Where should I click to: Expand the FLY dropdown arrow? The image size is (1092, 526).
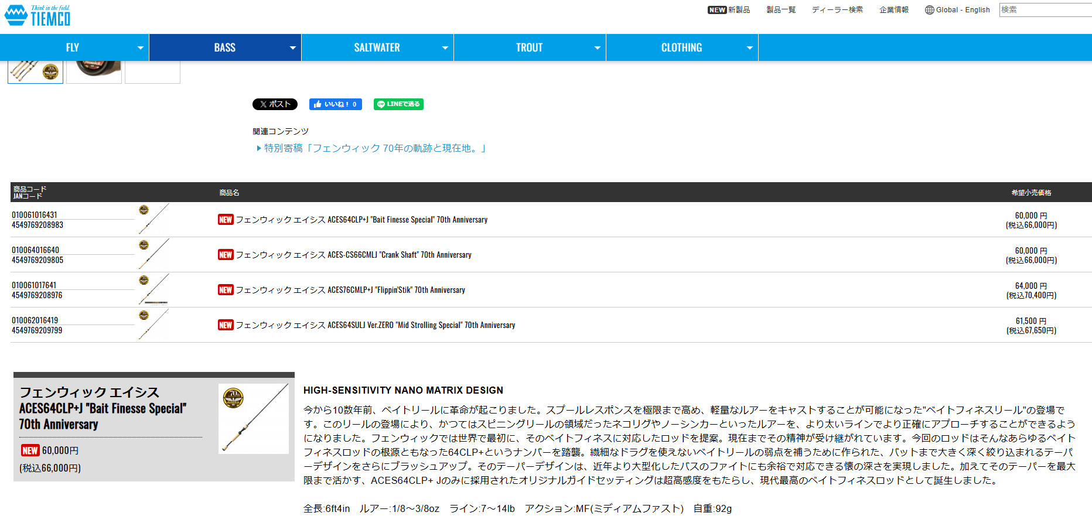pyautogui.click(x=140, y=48)
